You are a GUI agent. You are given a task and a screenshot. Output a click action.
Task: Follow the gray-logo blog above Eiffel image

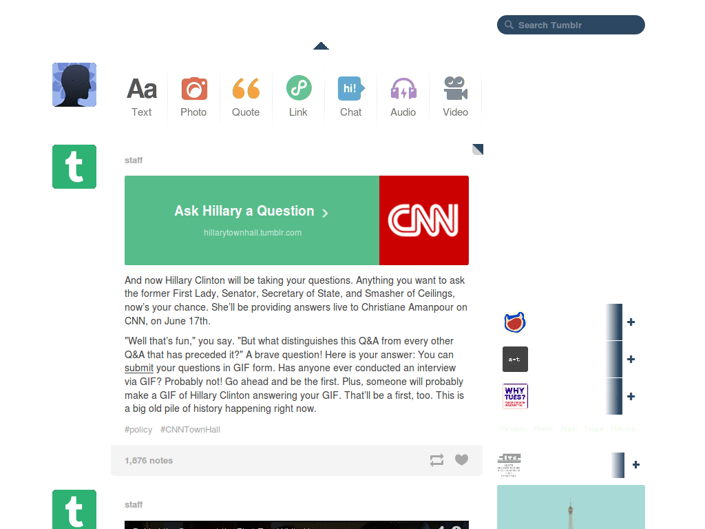pos(635,465)
